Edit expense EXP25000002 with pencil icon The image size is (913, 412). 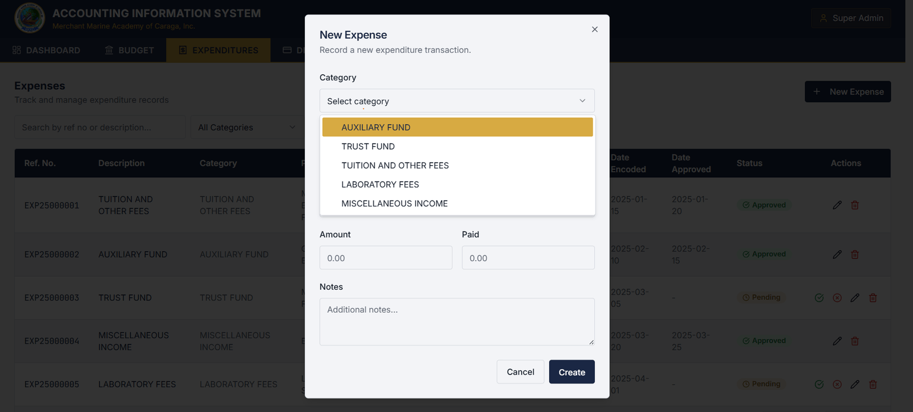point(837,254)
